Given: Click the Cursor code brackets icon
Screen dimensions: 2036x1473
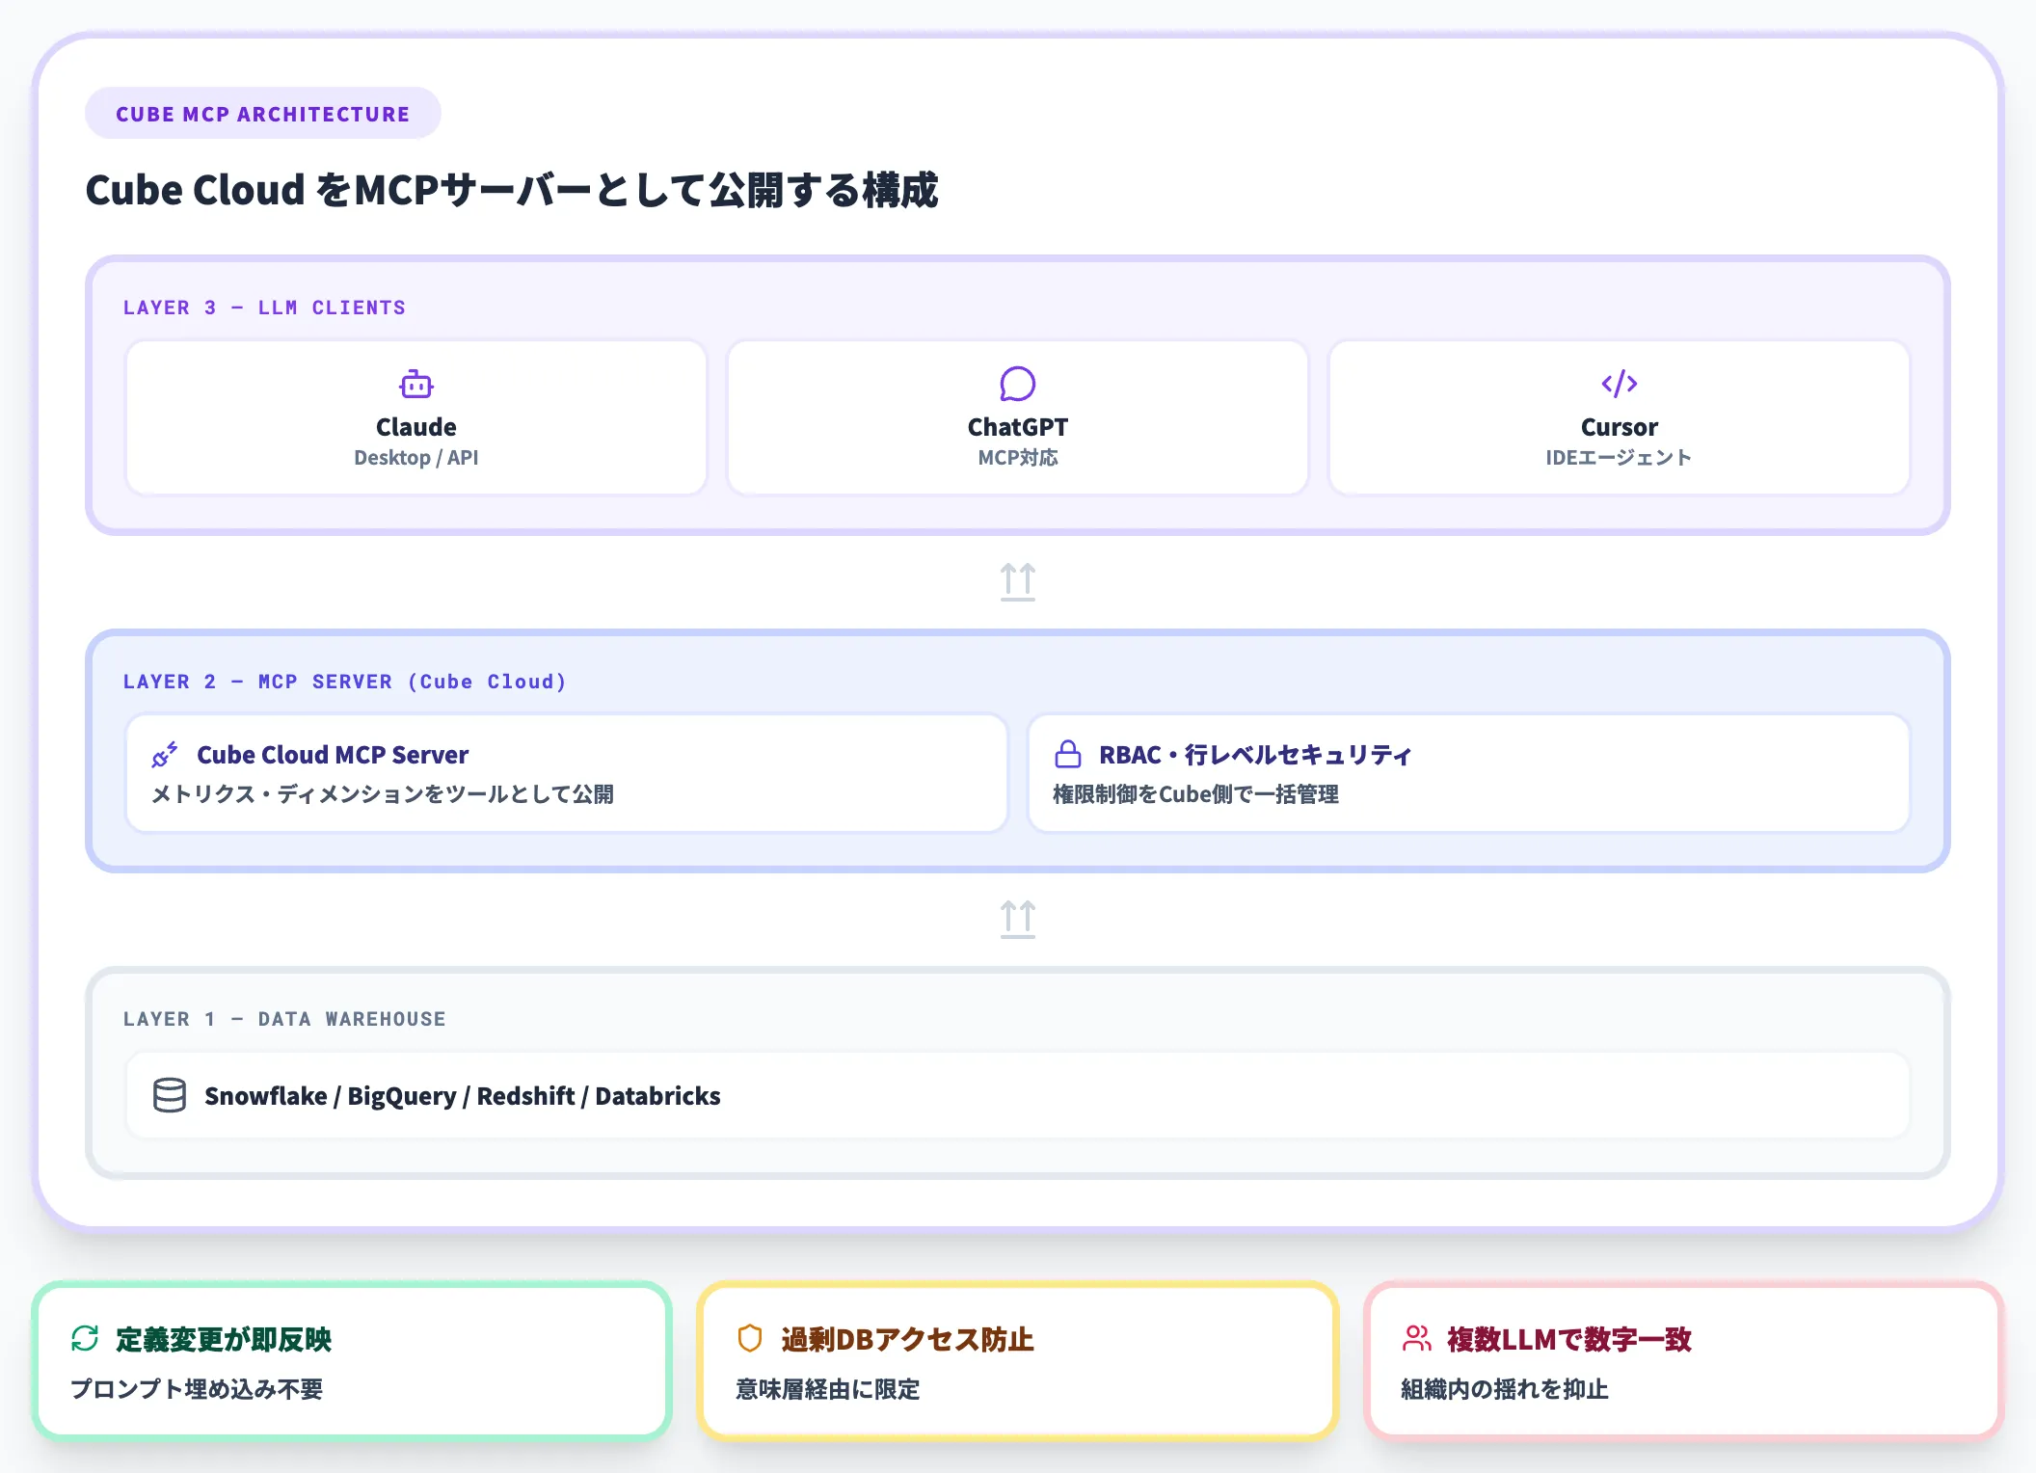Looking at the screenshot, I should 1619,384.
